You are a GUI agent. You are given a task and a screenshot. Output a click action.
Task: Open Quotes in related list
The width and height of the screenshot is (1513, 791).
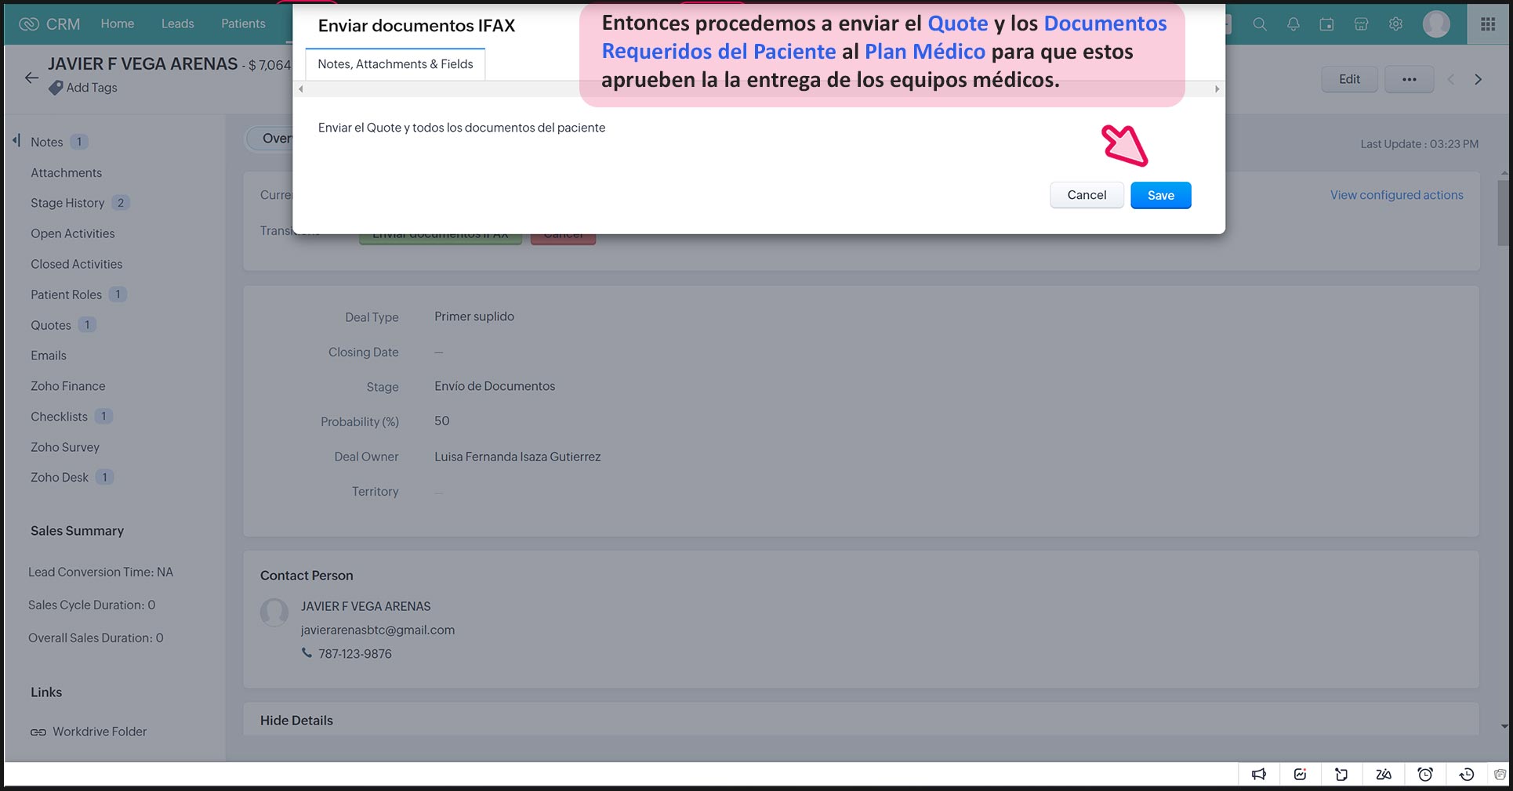(x=51, y=325)
